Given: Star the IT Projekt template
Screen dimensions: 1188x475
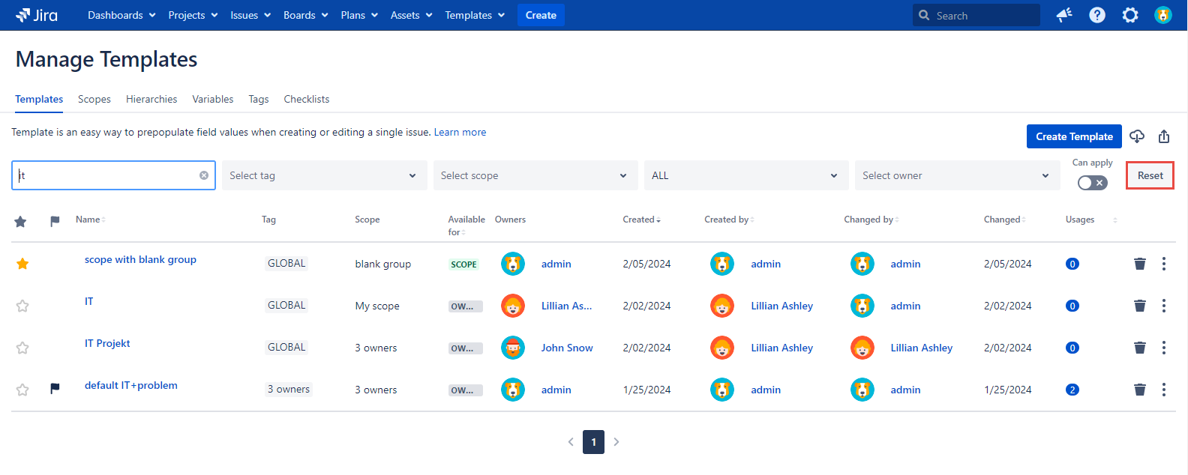Looking at the screenshot, I should 22,348.
